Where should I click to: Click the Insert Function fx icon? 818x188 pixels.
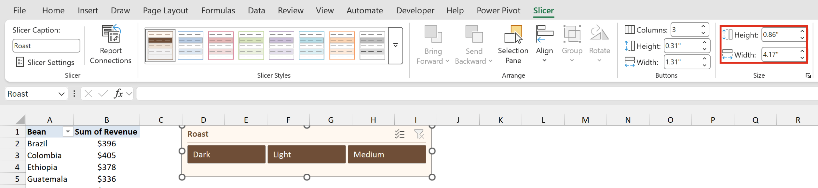point(118,94)
